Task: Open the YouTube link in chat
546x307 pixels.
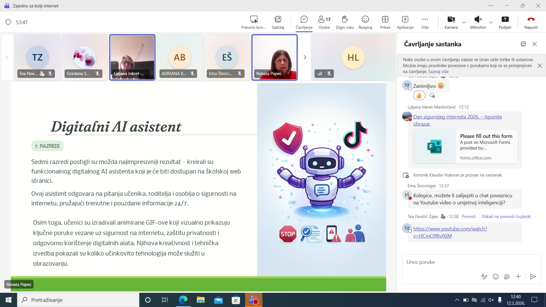Action: [x=450, y=229]
